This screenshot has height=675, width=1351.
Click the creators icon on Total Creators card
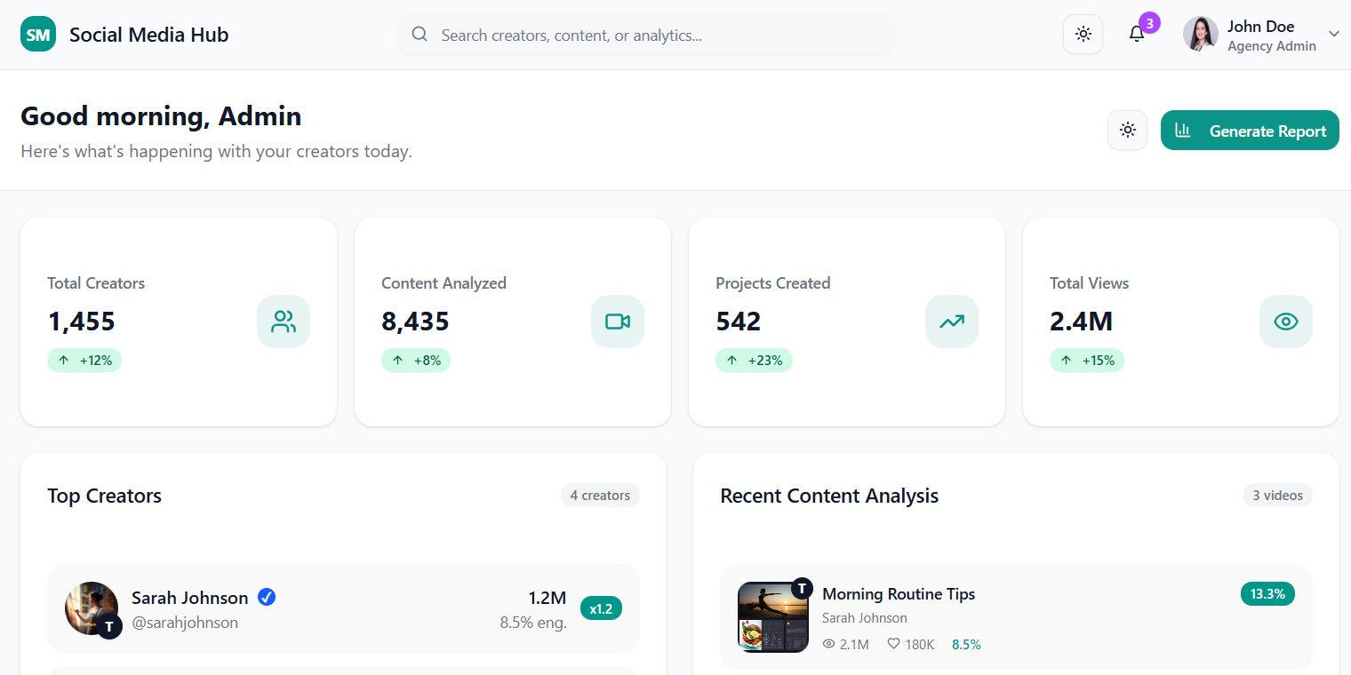(x=284, y=322)
